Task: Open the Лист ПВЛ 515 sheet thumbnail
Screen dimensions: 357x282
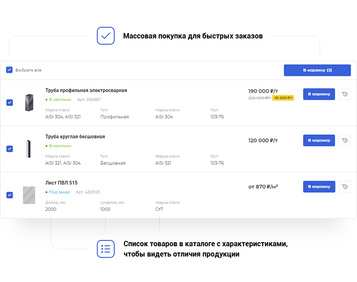Action: pos(29,195)
